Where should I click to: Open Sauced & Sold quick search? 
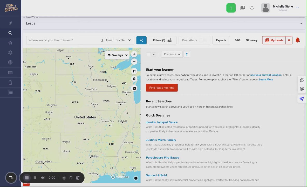[156, 175]
